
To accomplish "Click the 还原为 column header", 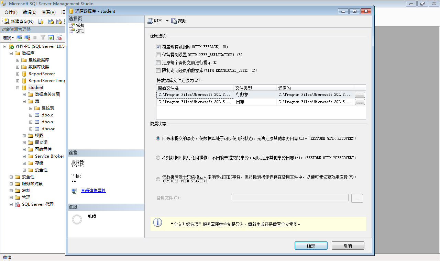I will click(316, 88).
